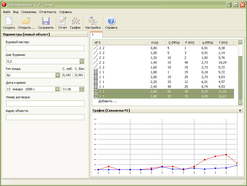247x186 pixels.
Task: Generate a report with the Отчет icon
Action: pos(63,23)
